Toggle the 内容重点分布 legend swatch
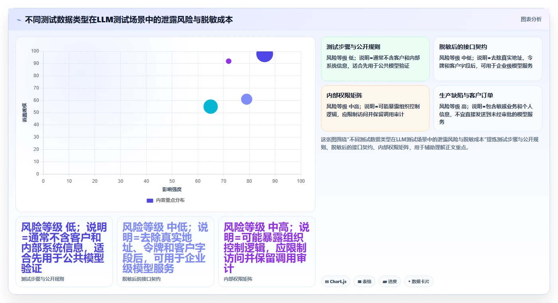 [x=150, y=200]
